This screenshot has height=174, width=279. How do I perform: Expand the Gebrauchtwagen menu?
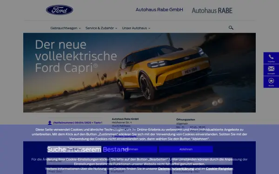pos(66,28)
